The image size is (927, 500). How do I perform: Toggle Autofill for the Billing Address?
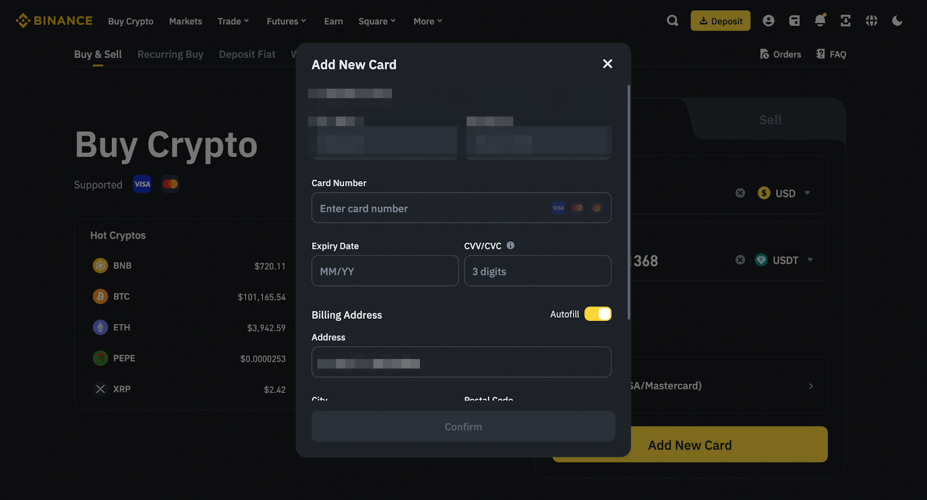pos(598,314)
